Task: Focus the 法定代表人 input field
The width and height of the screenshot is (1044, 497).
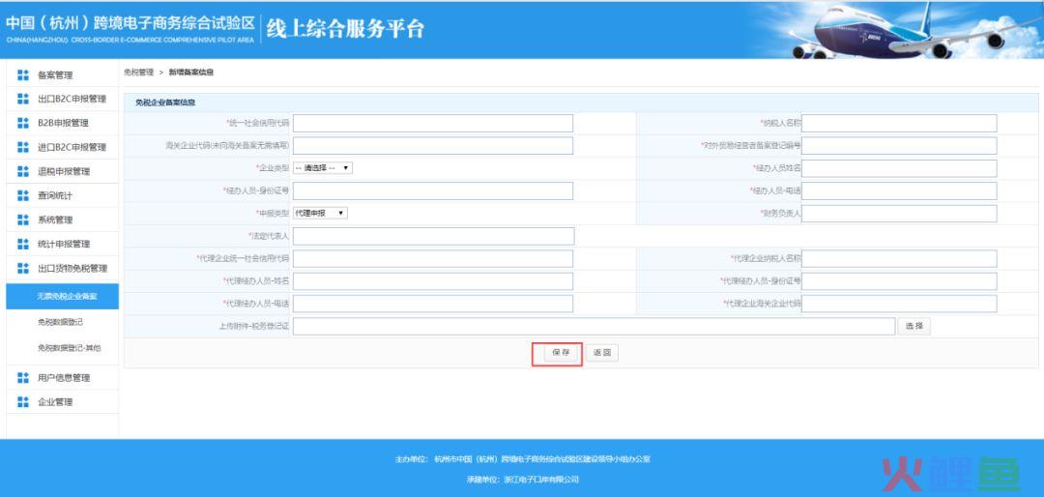Action: point(433,236)
